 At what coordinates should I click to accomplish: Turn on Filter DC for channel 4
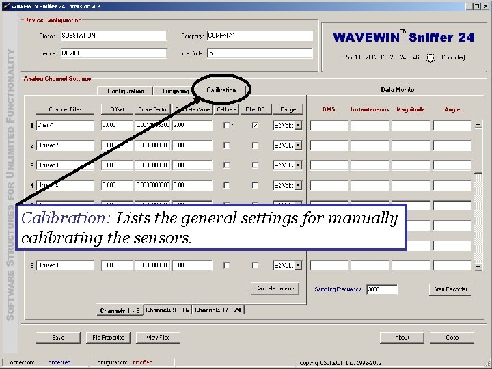pos(255,185)
